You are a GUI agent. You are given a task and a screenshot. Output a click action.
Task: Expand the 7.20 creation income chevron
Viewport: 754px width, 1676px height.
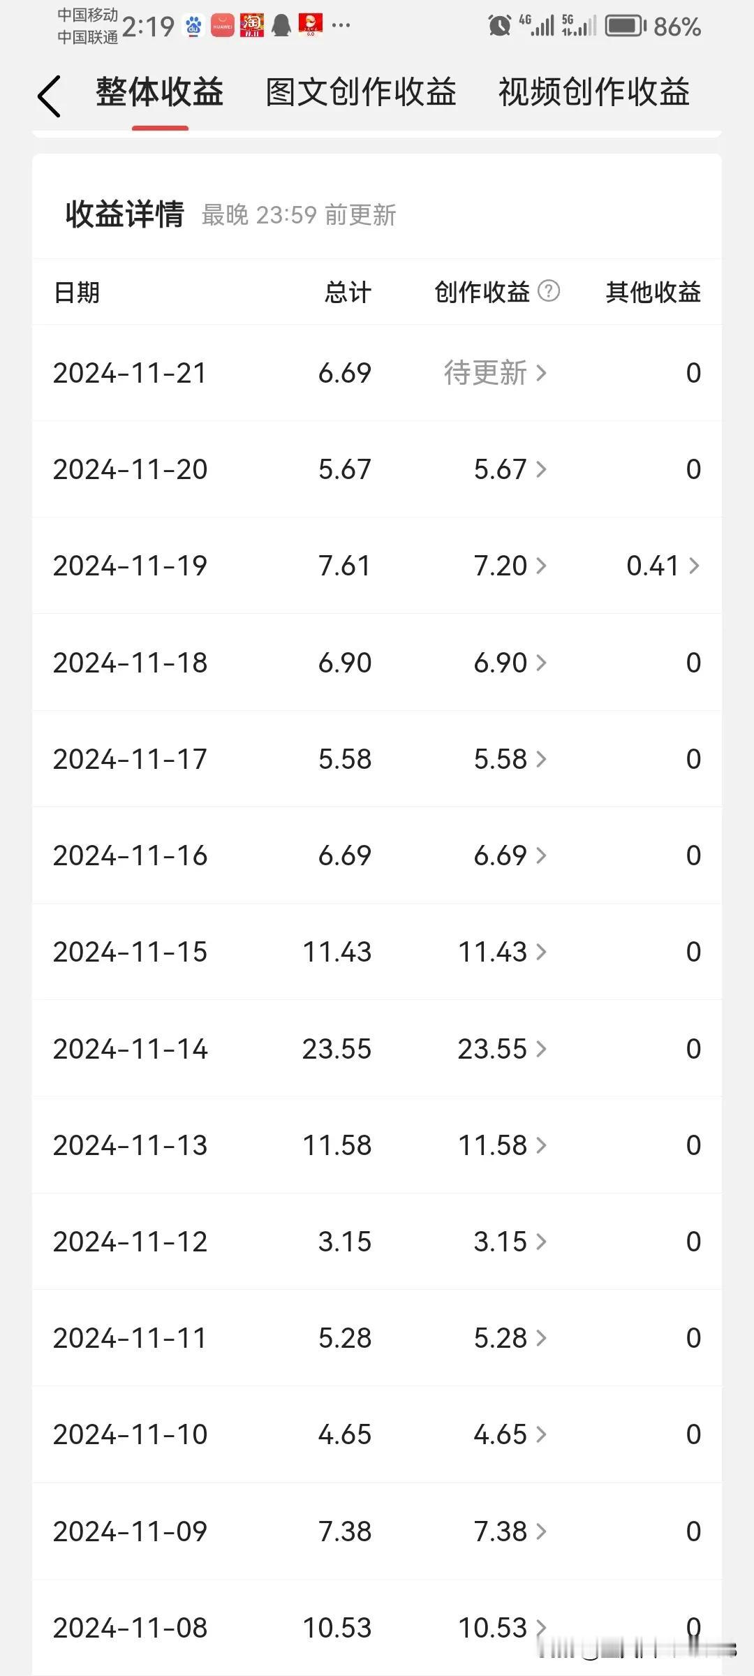coord(541,566)
